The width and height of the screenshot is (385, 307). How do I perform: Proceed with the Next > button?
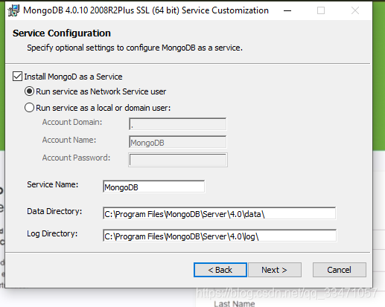[x=275, y=270]
